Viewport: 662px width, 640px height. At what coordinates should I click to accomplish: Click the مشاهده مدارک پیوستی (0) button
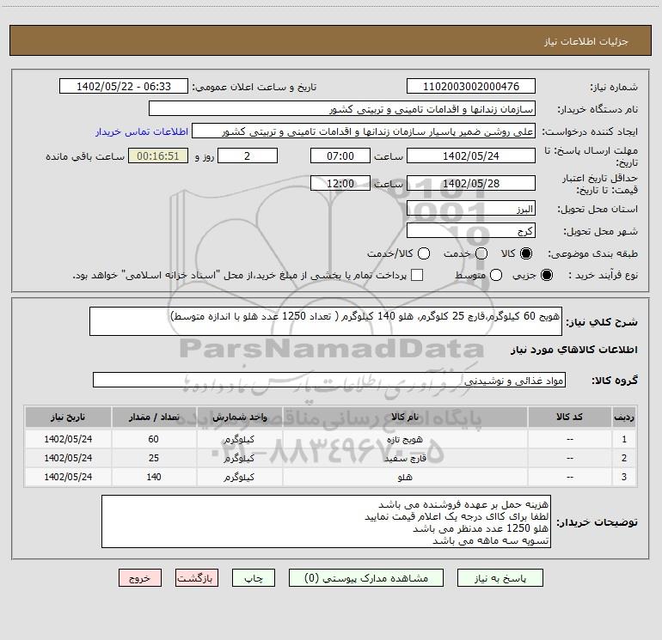tap(366, 578)
